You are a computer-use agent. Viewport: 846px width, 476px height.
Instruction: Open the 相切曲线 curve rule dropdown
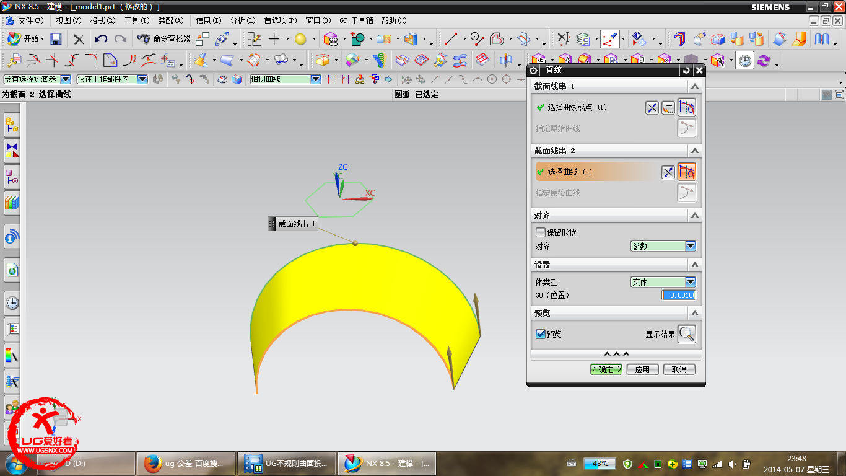(x=286, y=79)
